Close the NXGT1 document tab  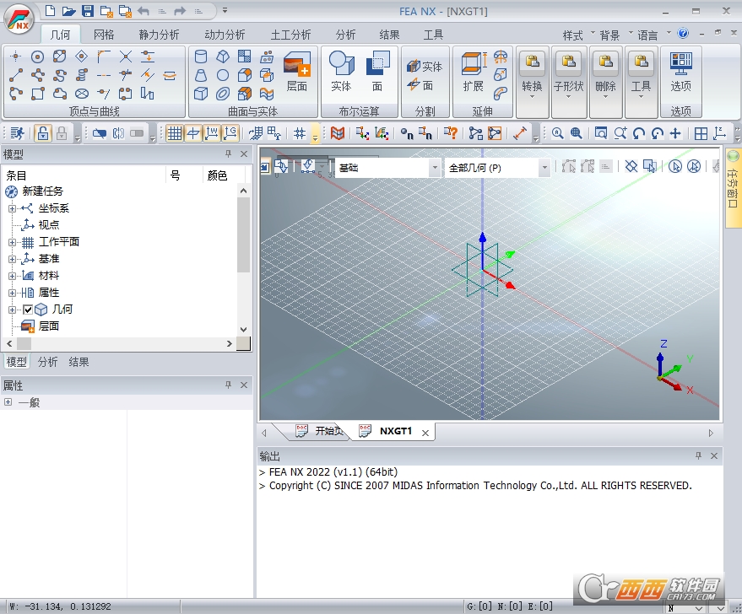pos(425,433)
